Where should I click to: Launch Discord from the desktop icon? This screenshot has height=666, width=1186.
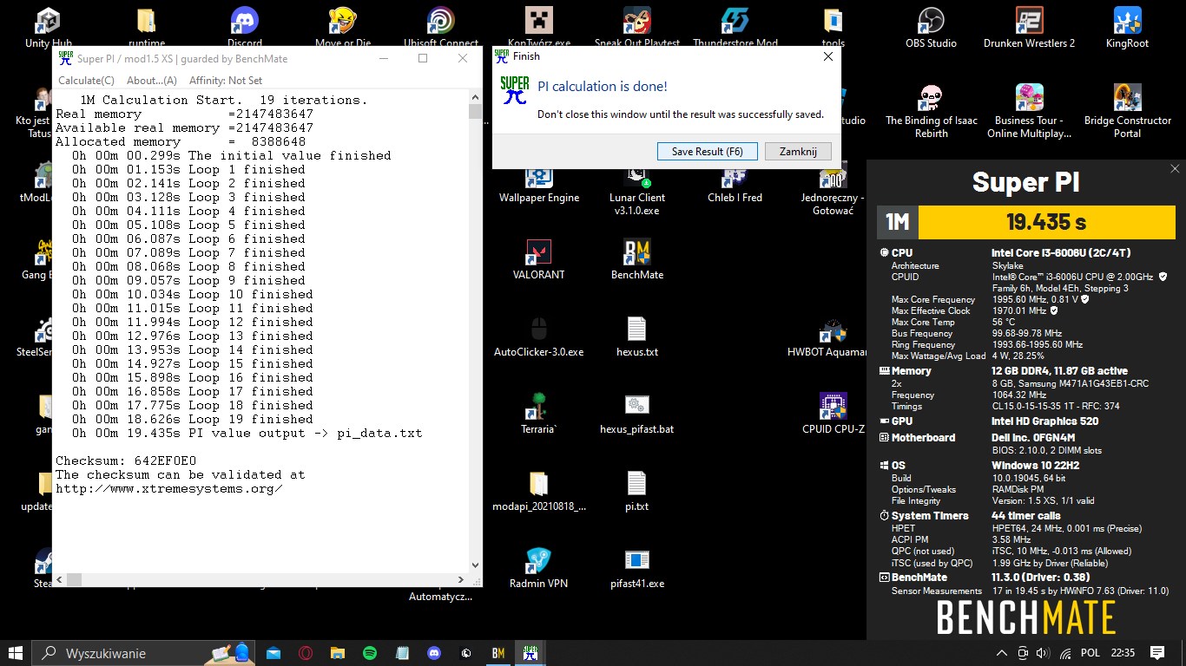(245, 26)
